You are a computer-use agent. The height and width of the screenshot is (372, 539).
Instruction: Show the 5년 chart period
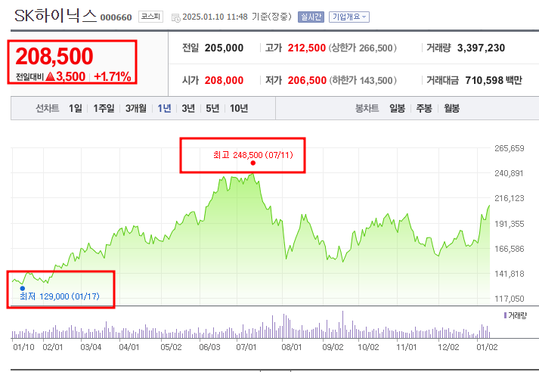tap(212, 108)
